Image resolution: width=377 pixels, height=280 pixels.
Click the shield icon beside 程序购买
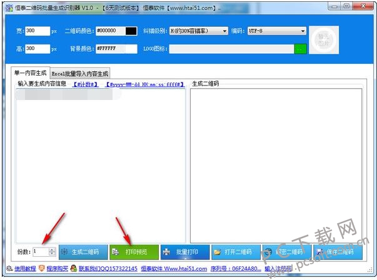point(42,268)
